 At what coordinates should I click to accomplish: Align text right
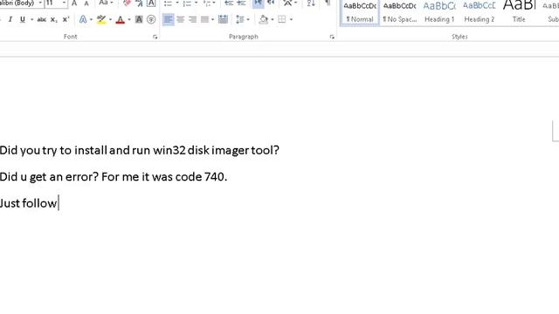click(192, 19)
